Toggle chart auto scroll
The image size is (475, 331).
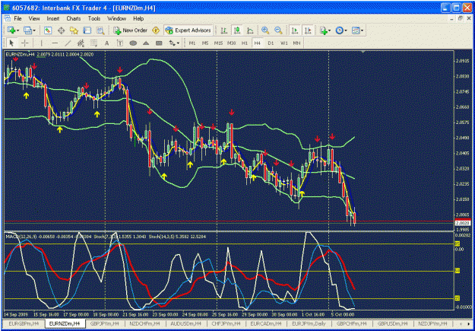(x=294, y=30)
